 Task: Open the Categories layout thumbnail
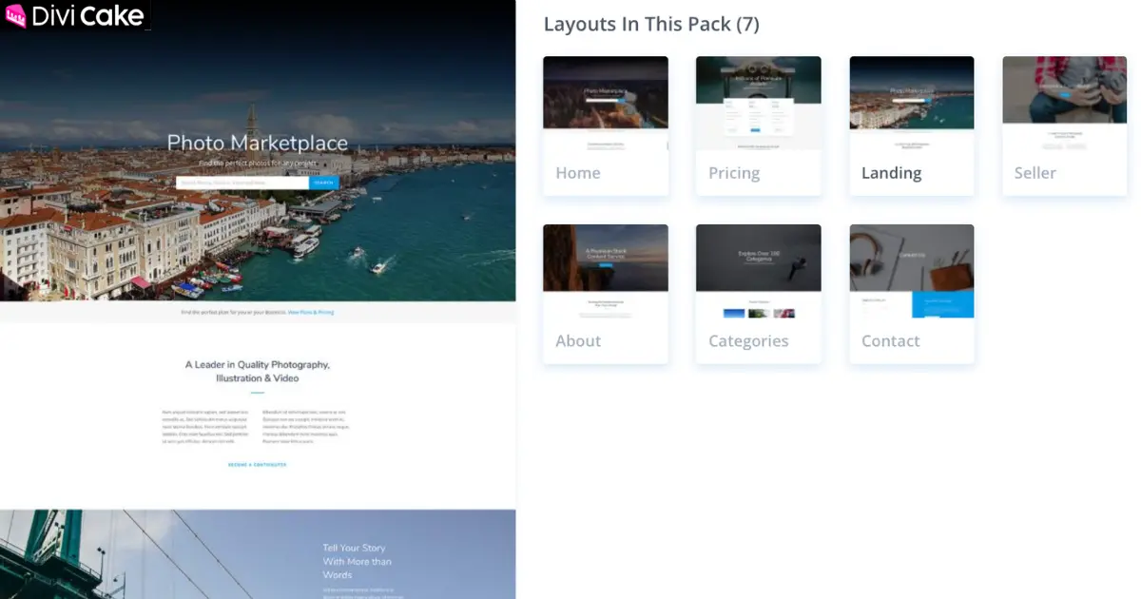(758, 272)
